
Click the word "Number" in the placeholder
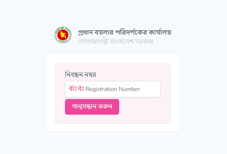coord(130,89)
